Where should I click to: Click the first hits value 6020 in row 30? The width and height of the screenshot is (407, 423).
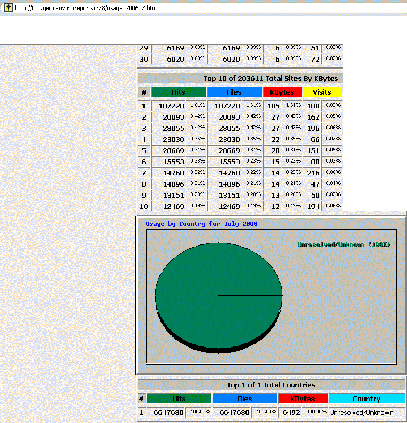(x=175, y=59)
